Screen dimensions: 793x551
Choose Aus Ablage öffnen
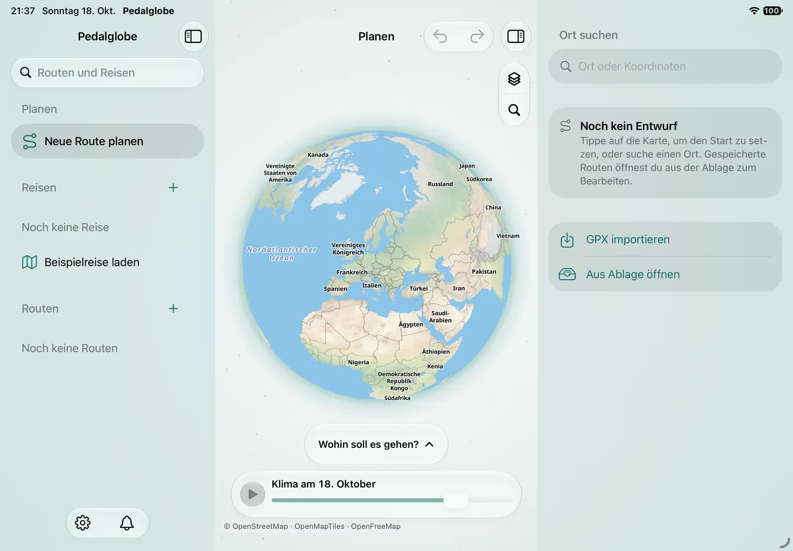665,274
